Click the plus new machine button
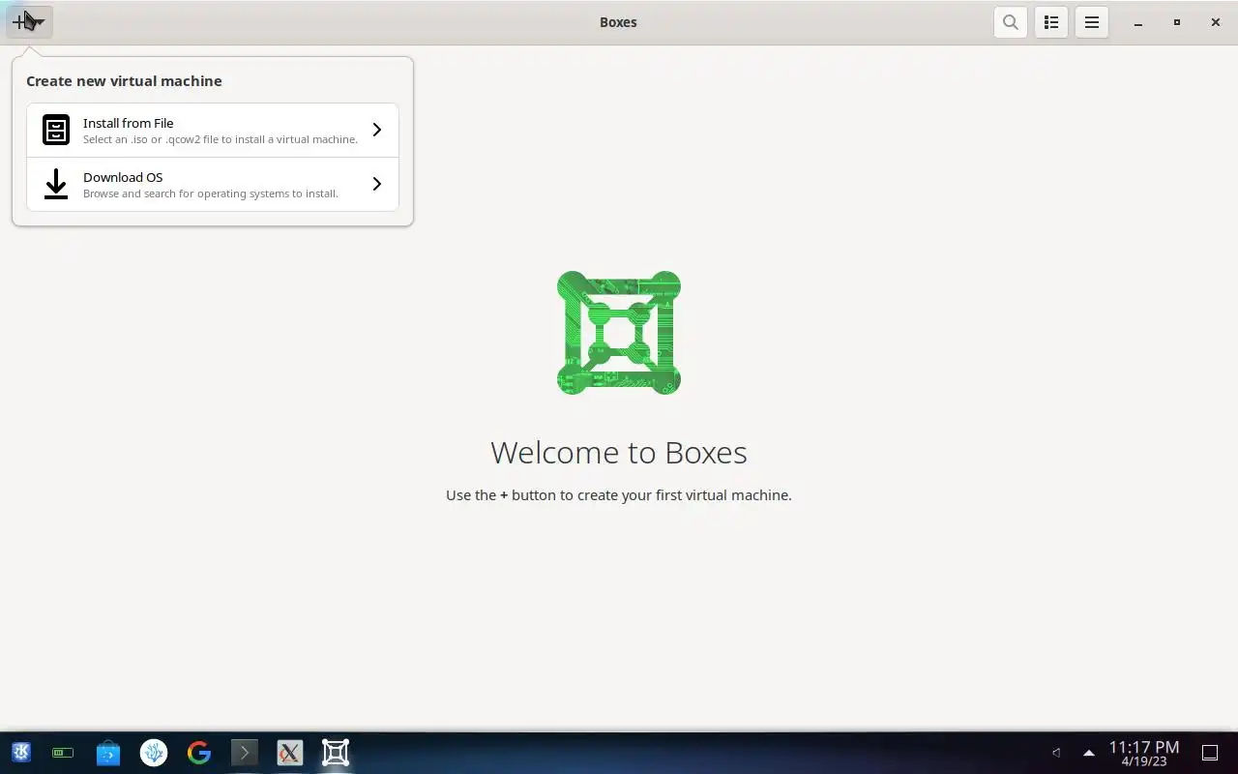Viewport: 1238px width, 774px height. point(29,21)
